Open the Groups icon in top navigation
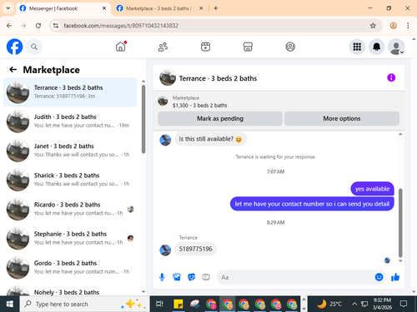The height and width of the screenshot is (312, 417). click(x=290, y=47)
